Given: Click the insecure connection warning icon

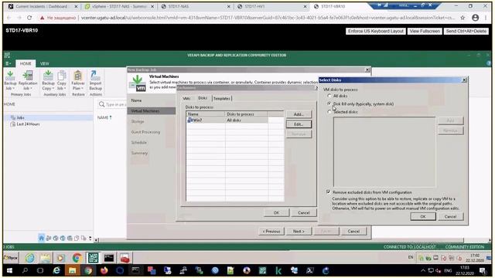Looking at the screenshot, I should (x=42, y=18).
